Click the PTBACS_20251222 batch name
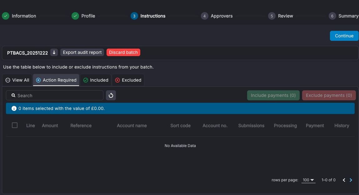The image size is (359, 195). (27, 53)
